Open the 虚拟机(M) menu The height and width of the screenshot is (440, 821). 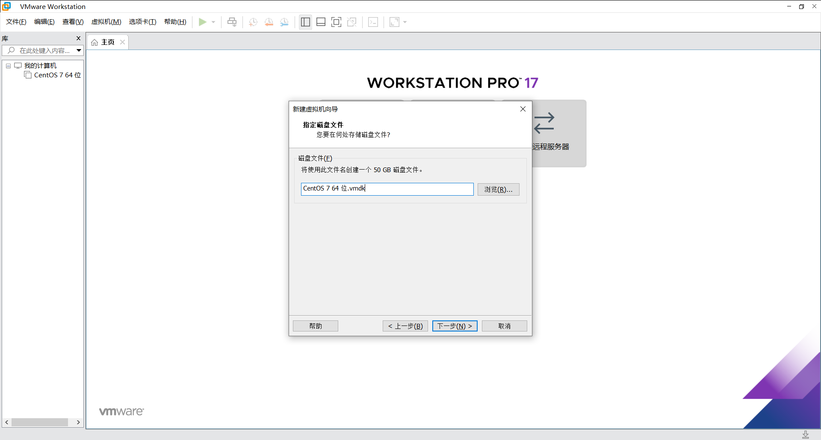[106, 22]
